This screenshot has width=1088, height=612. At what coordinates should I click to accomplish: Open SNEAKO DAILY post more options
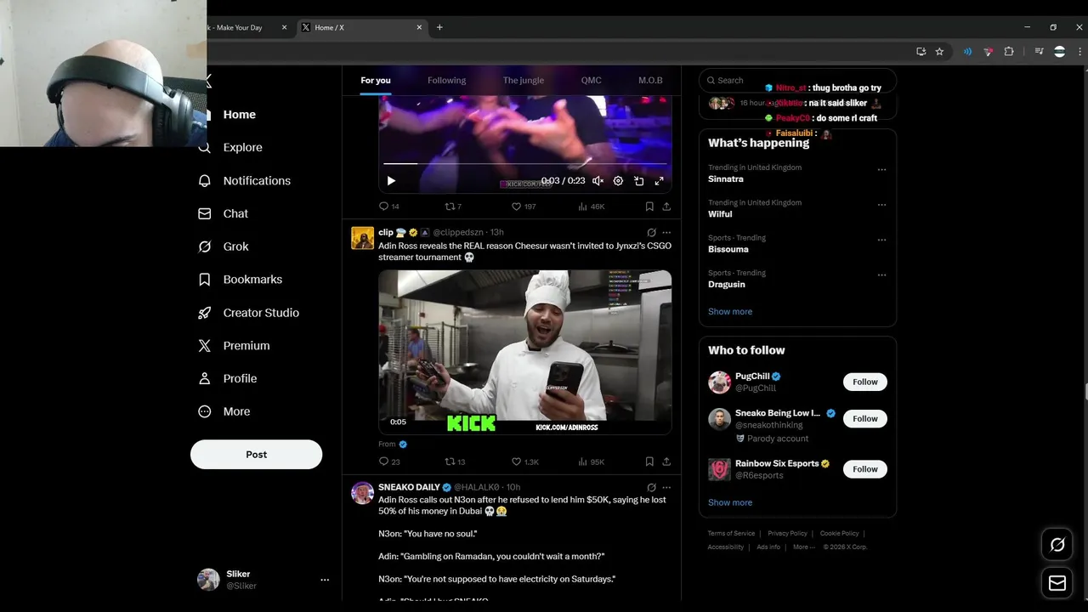click(666, 488)
